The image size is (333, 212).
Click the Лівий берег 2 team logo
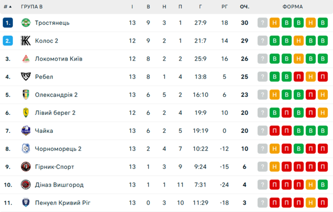click(25, 113)
